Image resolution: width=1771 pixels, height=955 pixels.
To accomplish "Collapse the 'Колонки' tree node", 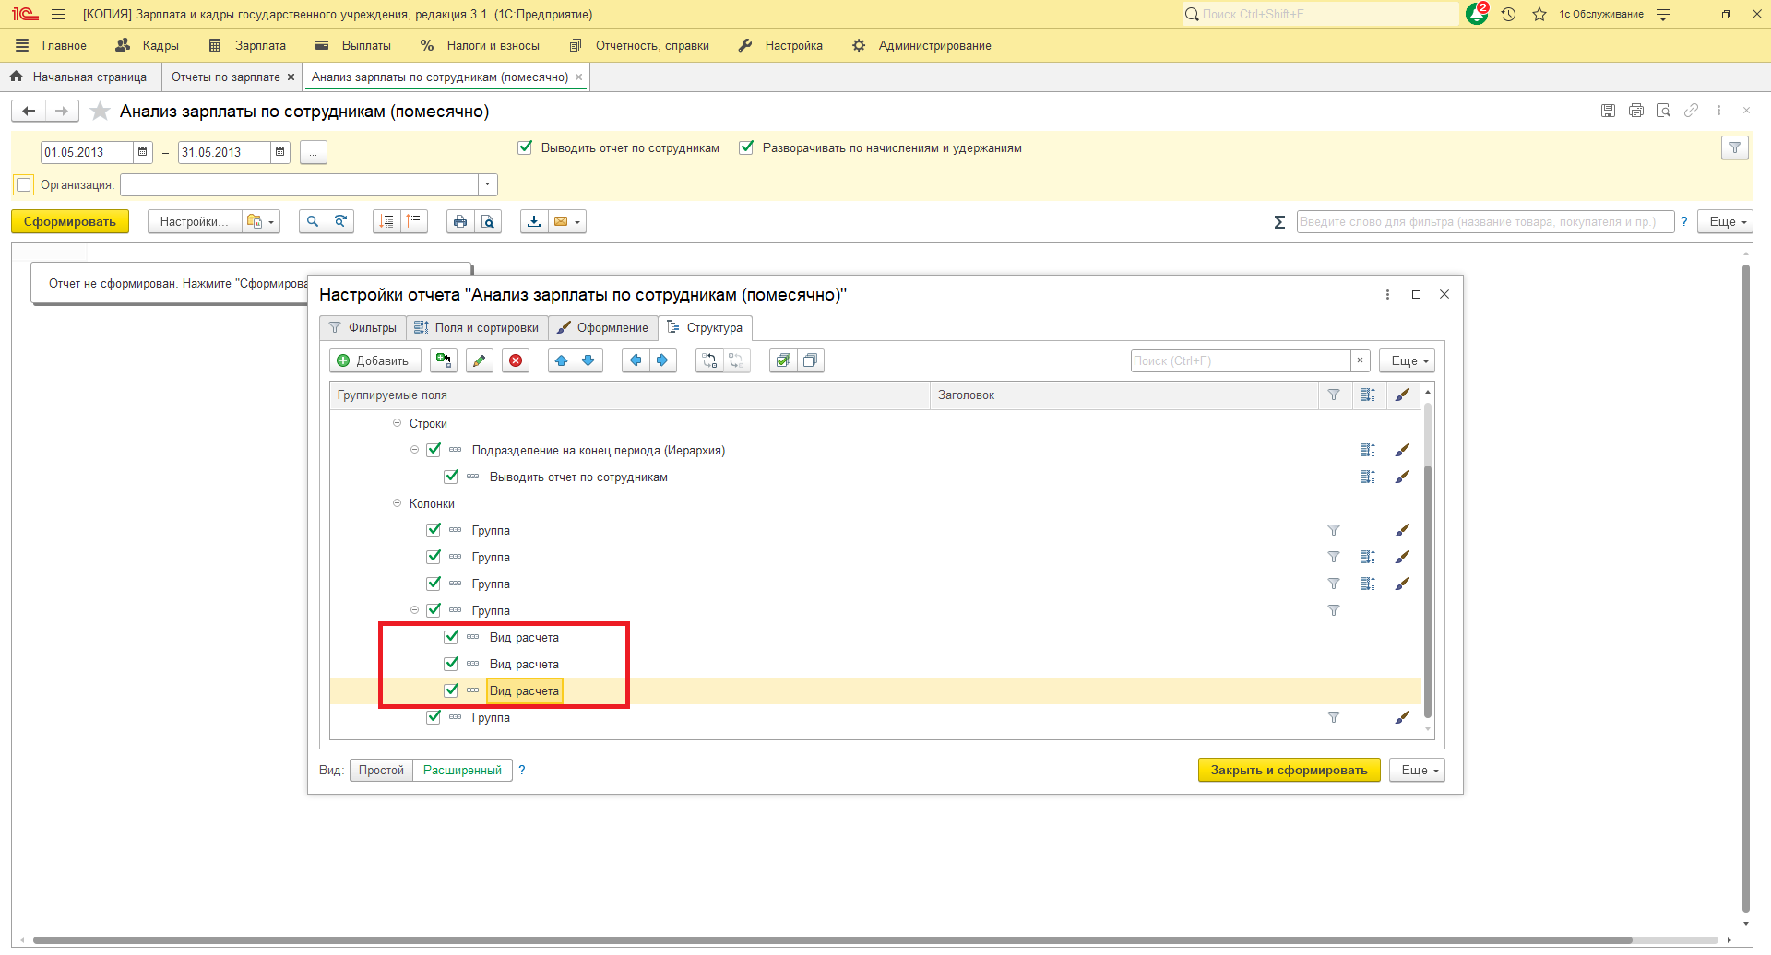I will click(x=397, y=503).
